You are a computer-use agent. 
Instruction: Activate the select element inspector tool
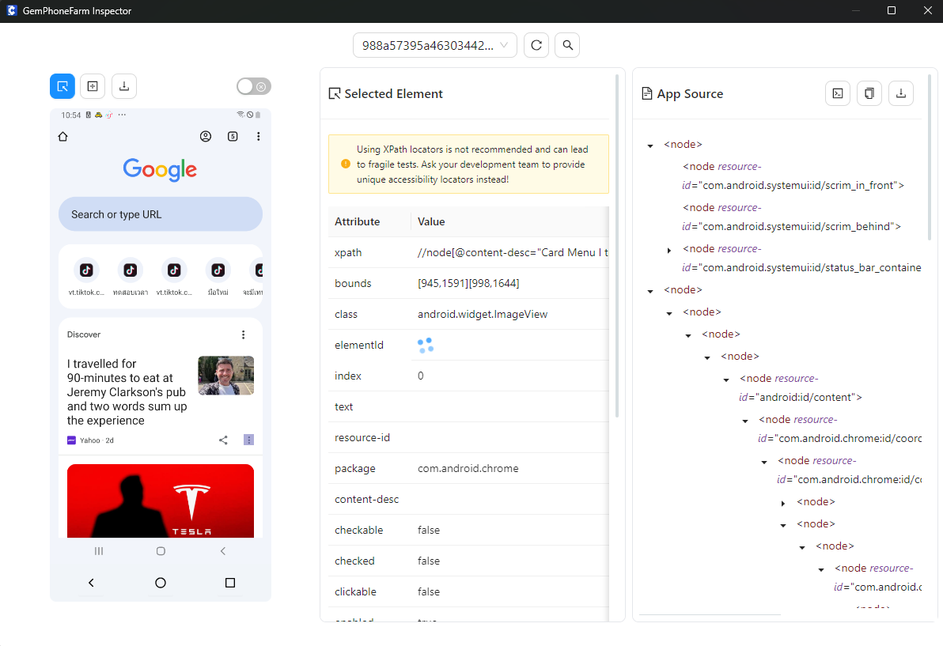click(62, 86)
